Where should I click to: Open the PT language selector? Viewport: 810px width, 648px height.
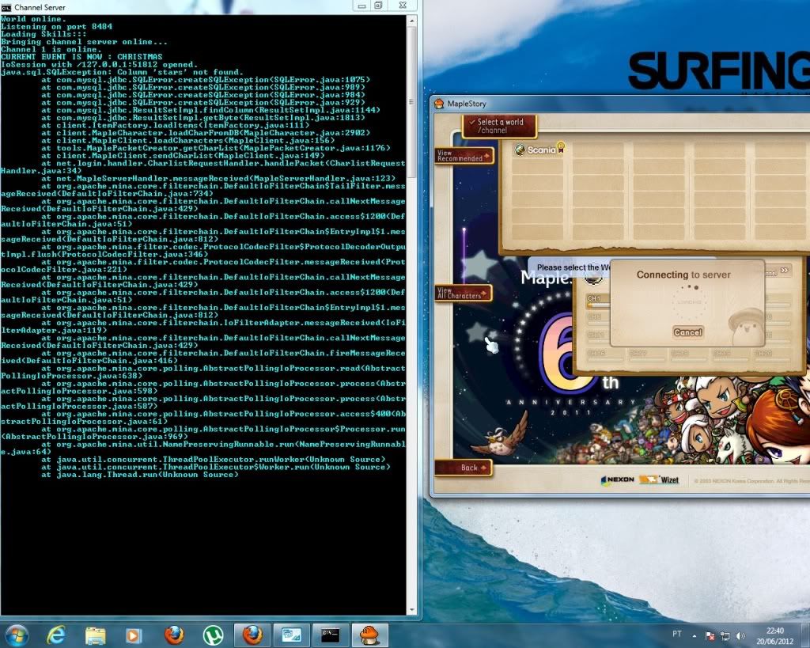point(676,635)
